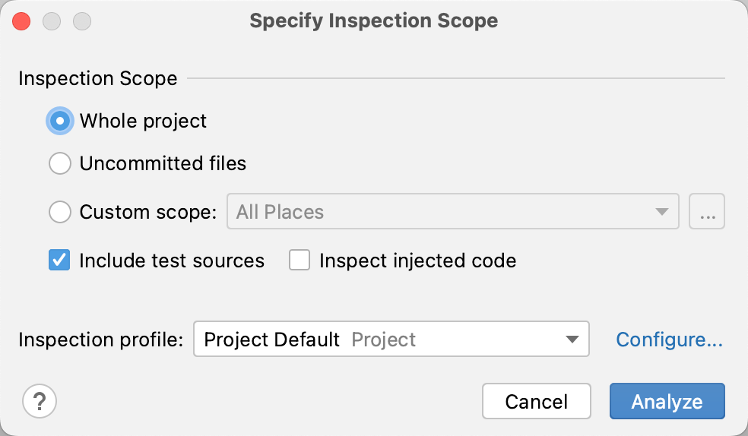Start inspection with the Analyze button
The height and width of the screenshot is (436, 748).
pyautogui.click(x=667, y=402)
